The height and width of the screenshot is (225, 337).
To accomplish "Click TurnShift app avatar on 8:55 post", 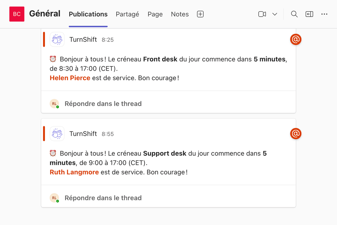I will (x=57, y=134).
